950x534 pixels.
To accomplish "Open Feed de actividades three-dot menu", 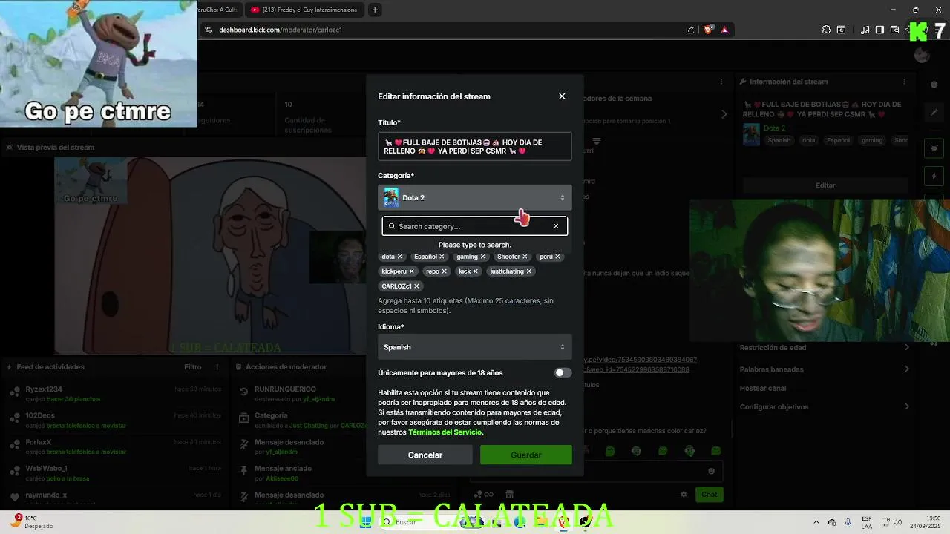I will 217,366.
